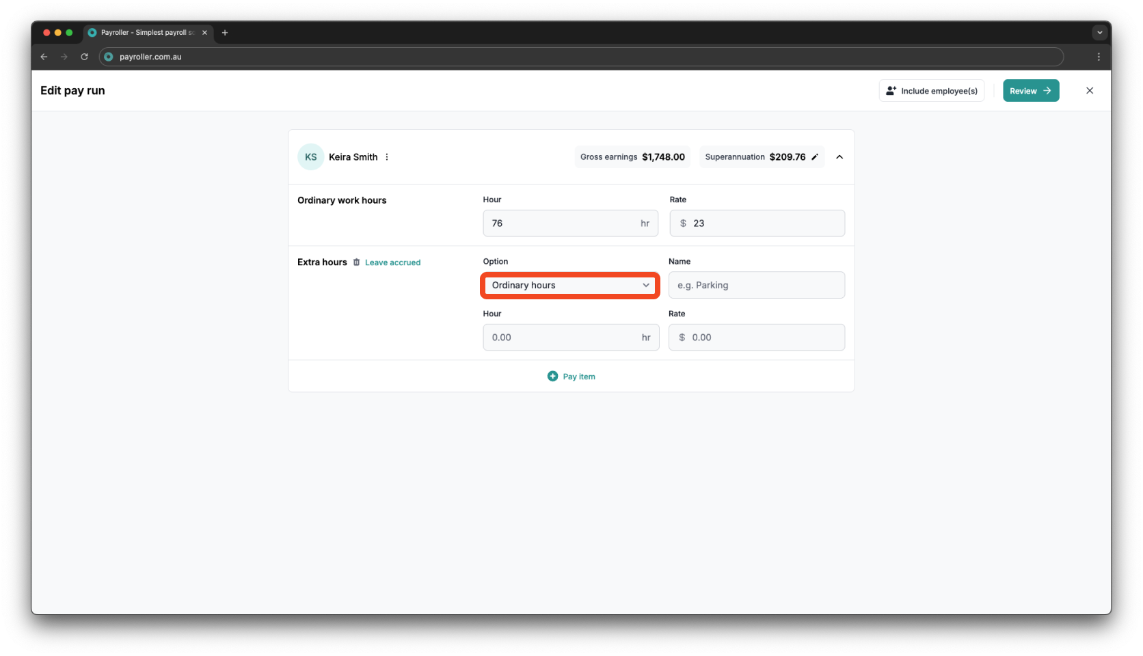1143x656 pixels.
Task: Click the Edit pay run heading
Action: point(72,91)
